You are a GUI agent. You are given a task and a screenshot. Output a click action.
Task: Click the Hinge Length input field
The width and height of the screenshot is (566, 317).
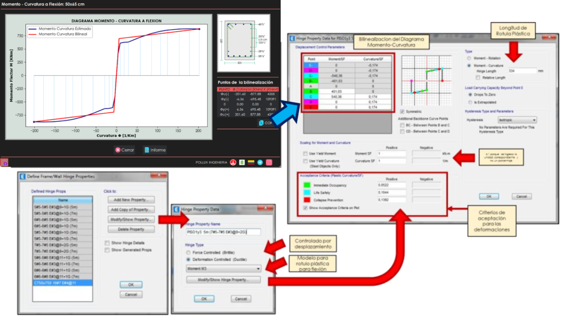click(522, 71)
